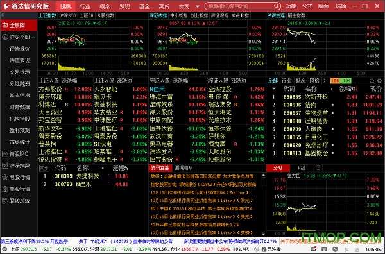Click the search magnifier in top search box
This screenshot has height=254, width=385.
276,6
